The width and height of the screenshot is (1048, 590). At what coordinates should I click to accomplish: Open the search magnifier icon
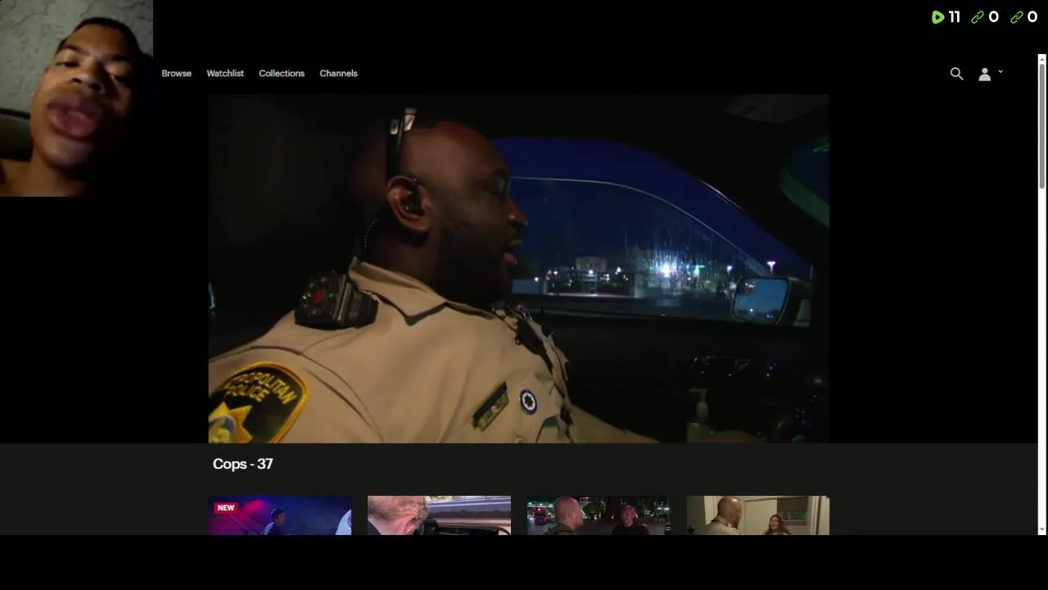[x=956, y=74]
